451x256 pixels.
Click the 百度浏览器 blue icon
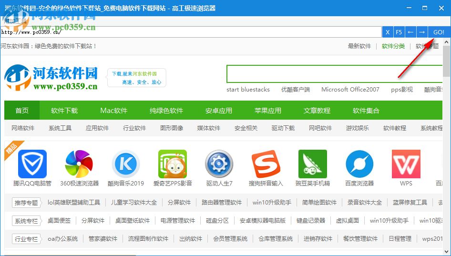coord(359,164)
